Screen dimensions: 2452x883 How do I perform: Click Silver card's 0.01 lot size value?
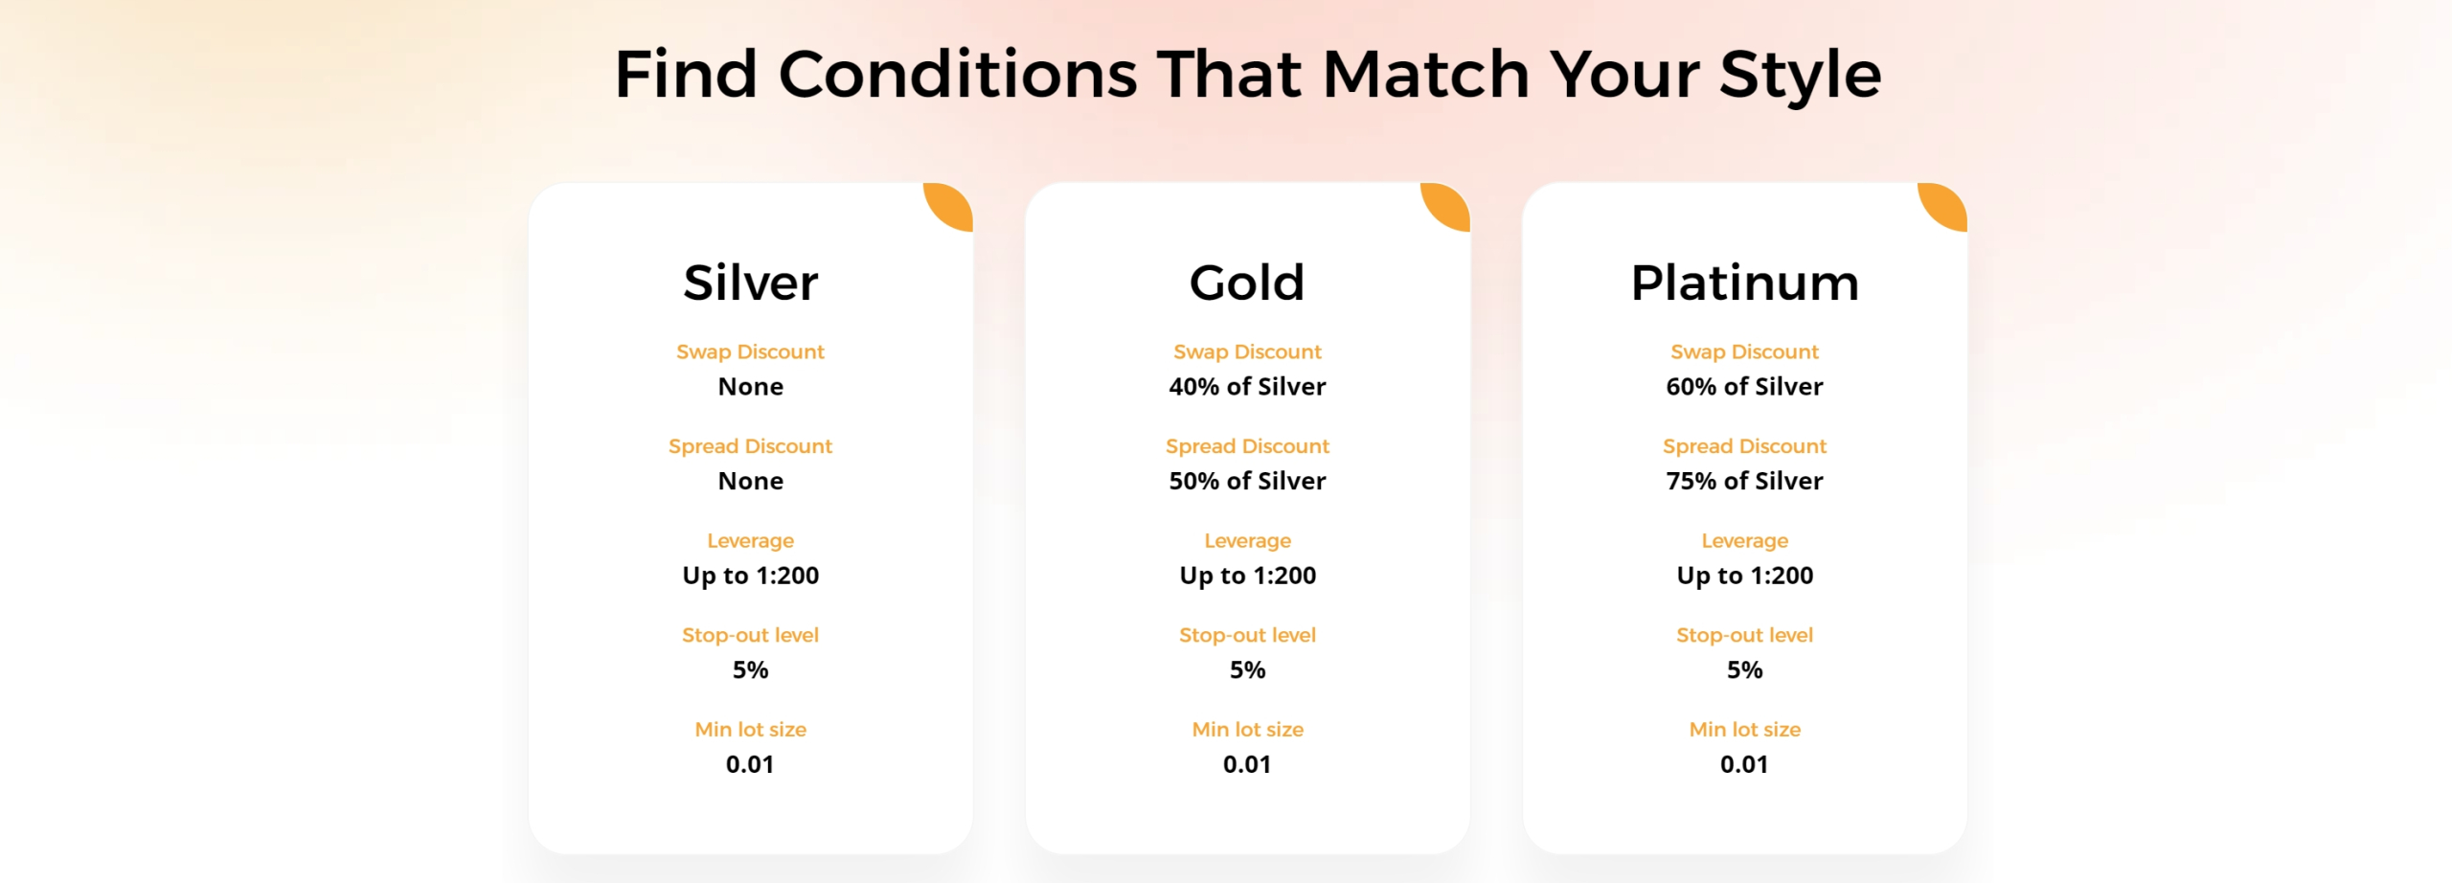point(750,764)
